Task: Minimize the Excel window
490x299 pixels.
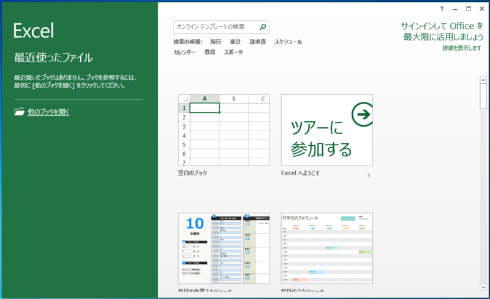Action: tap(455, 9)
